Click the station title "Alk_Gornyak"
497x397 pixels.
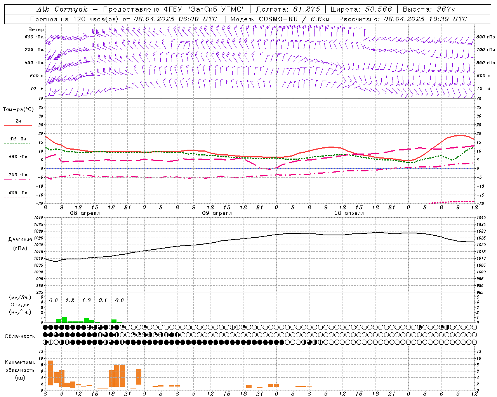62,9
